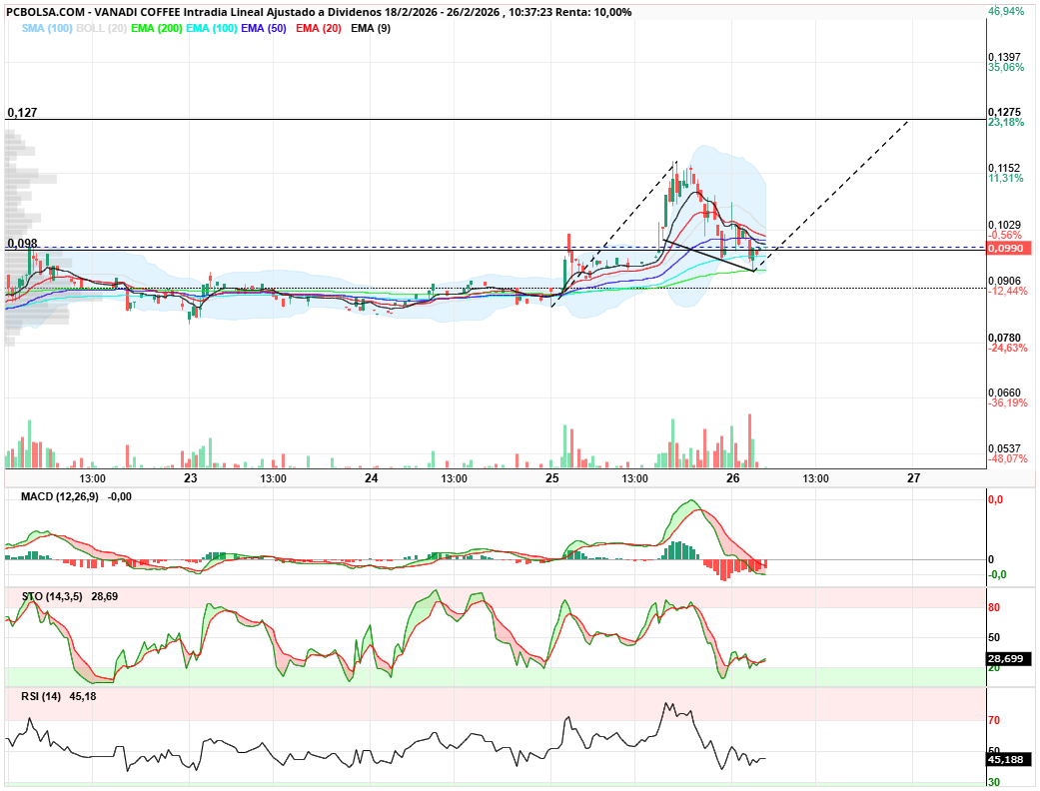Click the day 26 axis label

click(731, 476)
